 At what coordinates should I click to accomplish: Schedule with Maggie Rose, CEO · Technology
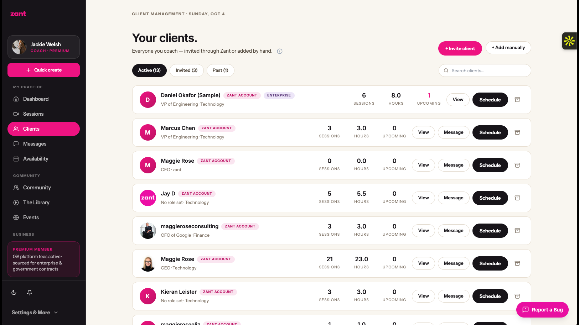tap(490, 263)
